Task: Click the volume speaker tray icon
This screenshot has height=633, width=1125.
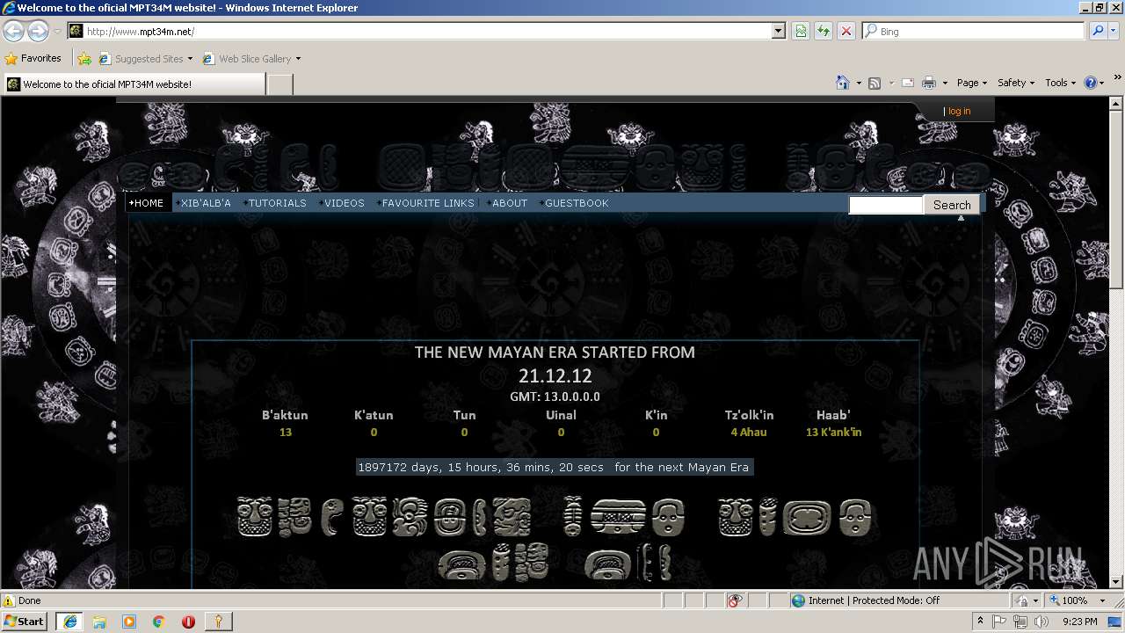Action: (x=1042, y=622)
